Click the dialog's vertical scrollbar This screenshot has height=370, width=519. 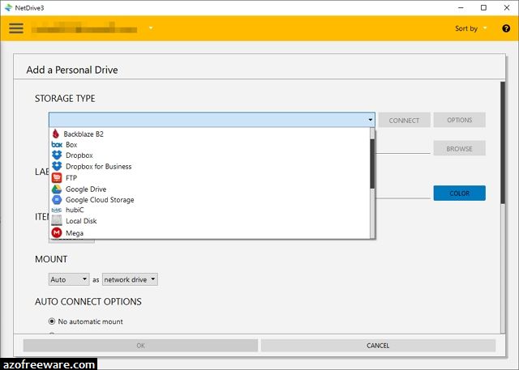click(x=503, y=142)
